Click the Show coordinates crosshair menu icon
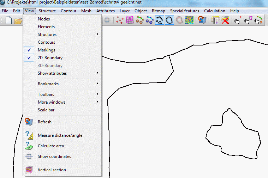This screenshot has height=178, width=268. pos(29,156)
